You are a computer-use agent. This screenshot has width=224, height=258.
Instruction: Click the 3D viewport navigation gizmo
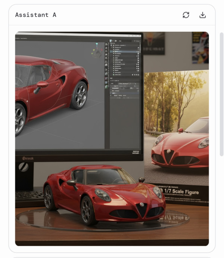point(97,50)
